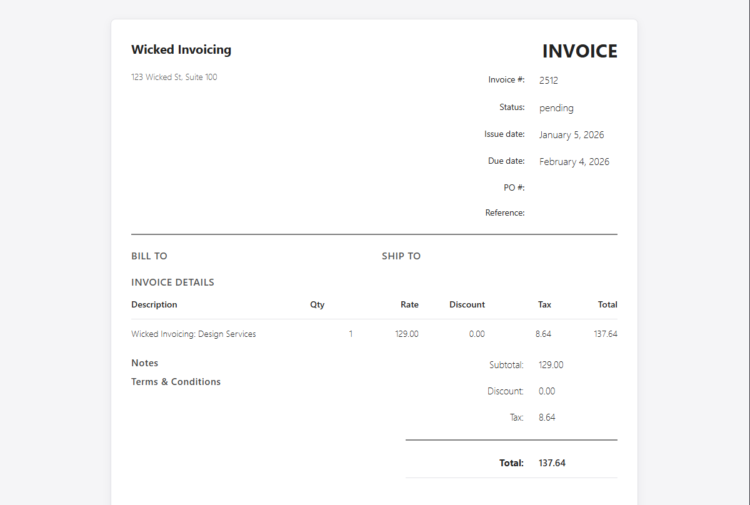Select the Description column header
Viewport: 750px width, 505px height.
154,304
